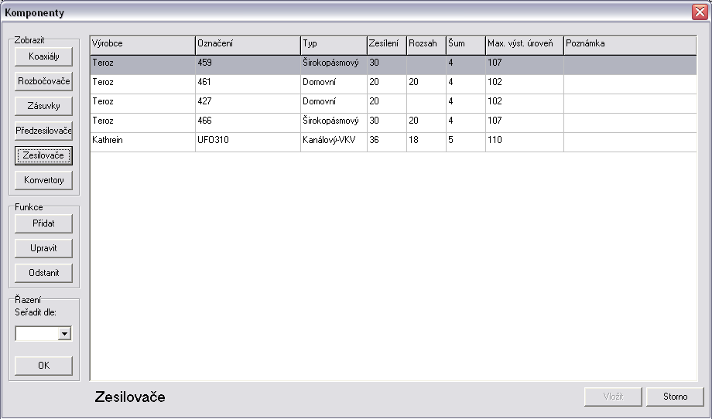The image size is (712, 419).
Task: Click Širokopásmový in the 459 row
Action: [334, 65]
